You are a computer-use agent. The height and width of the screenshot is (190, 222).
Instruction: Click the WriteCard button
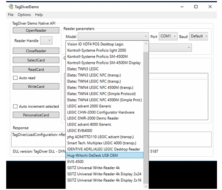36,86
